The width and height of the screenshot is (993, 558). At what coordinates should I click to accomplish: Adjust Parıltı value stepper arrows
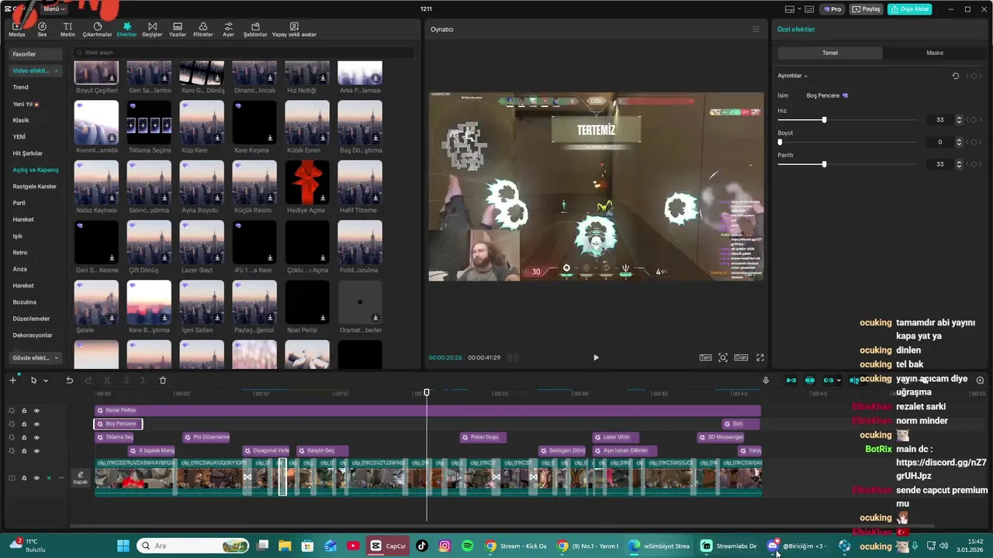coord(959,164)
